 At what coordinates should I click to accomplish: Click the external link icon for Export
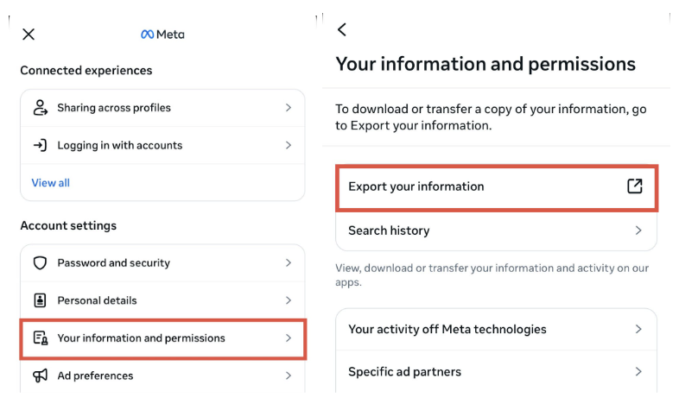tap(635, 186)
